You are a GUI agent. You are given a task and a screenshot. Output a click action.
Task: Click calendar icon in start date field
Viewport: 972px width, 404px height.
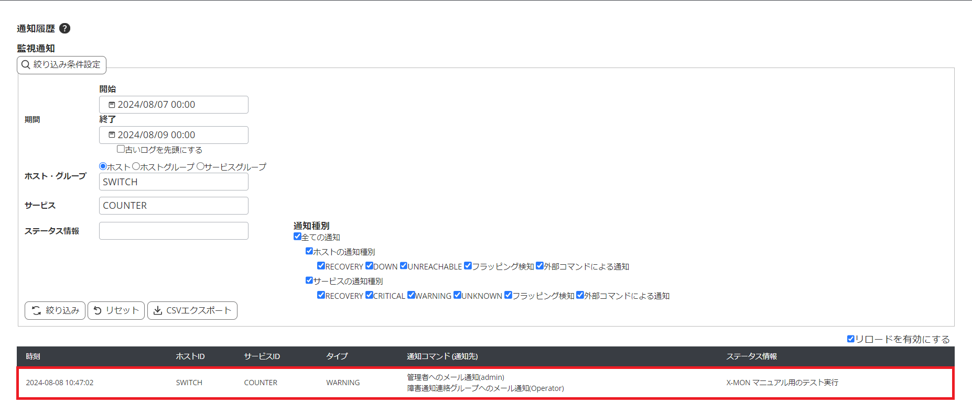click(112, 105)
